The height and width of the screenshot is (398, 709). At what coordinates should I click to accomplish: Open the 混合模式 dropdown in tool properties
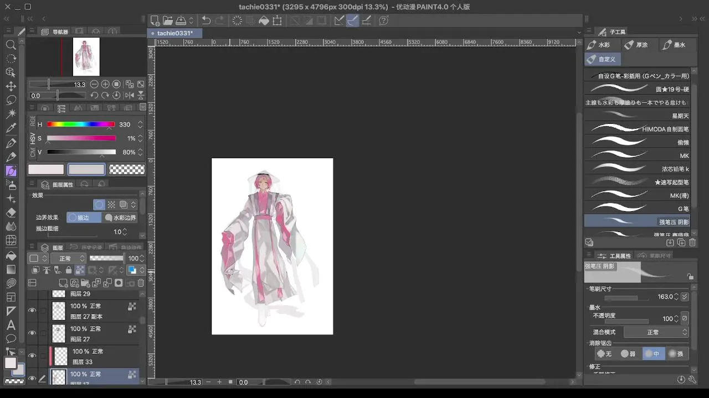coord(656,332)
